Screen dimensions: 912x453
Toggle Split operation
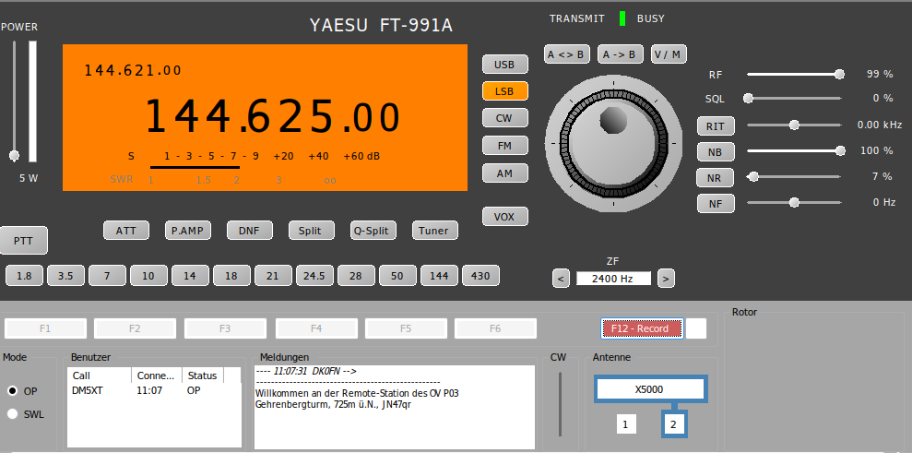[x=311, y=231]
